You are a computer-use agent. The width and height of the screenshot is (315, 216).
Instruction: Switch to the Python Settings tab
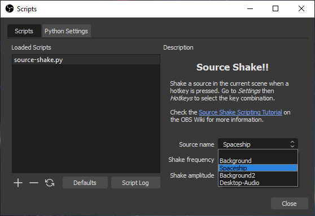pyautogui.click(x=66, y=31)
